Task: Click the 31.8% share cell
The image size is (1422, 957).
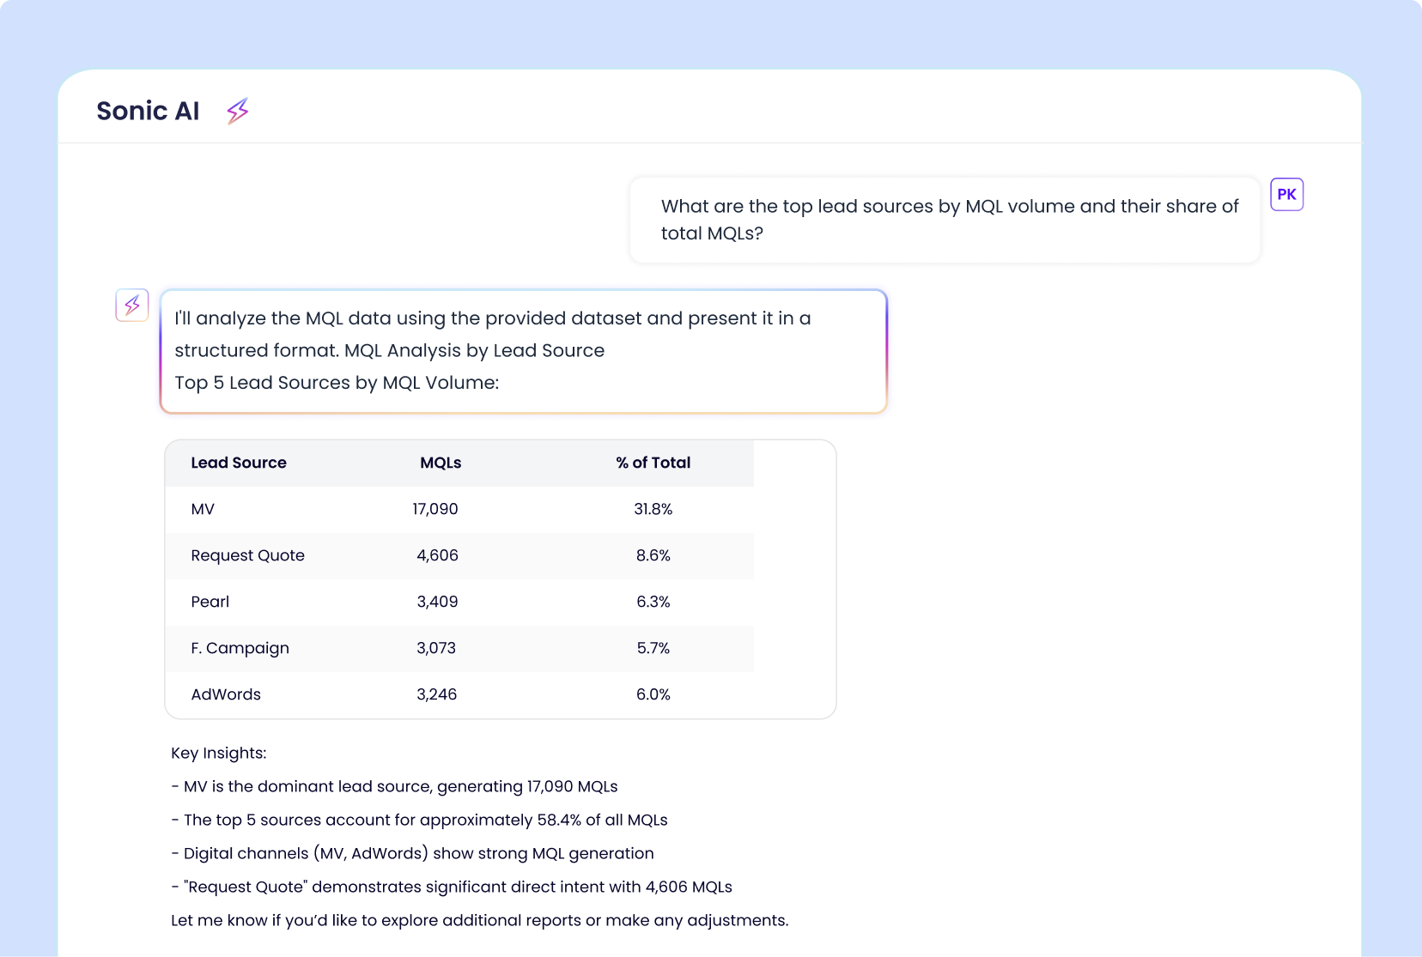Action: 653,509
